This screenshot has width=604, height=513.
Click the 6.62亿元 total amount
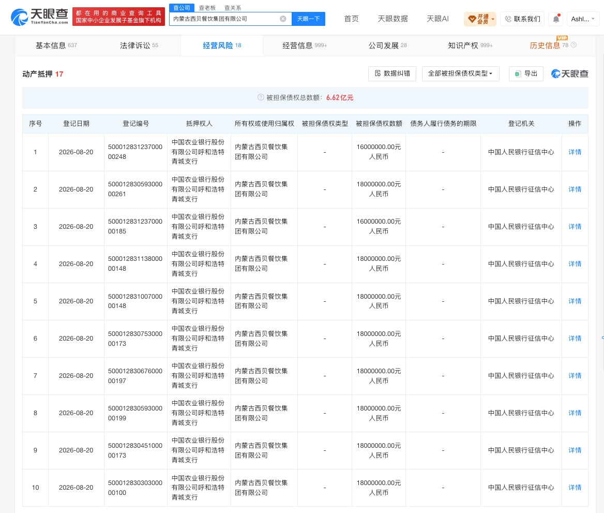tap(340, 98)
